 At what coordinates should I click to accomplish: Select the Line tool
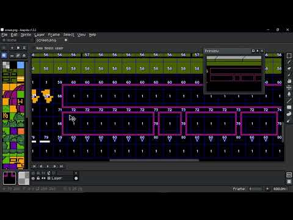click(x=289, y=101)
